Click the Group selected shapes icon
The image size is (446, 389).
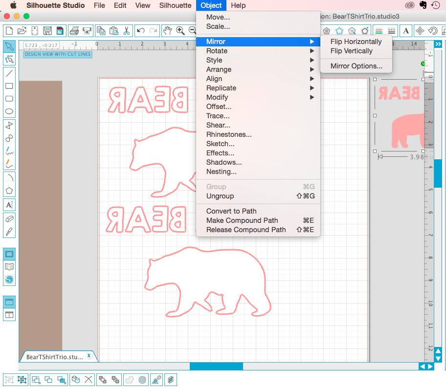(9, 380)
